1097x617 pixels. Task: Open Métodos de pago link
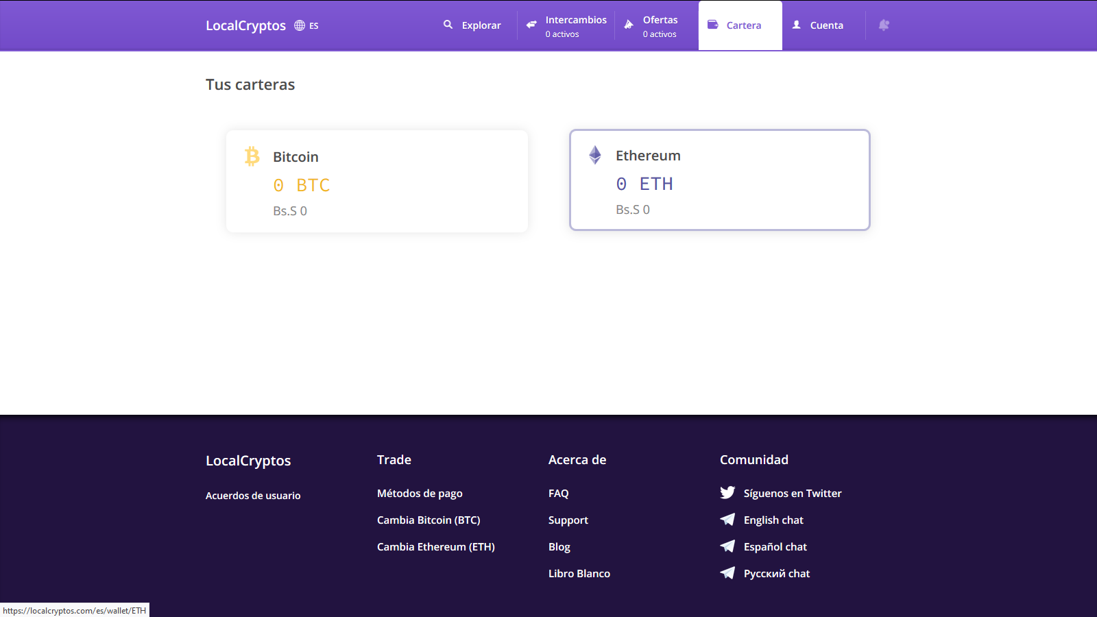point(420,494)
